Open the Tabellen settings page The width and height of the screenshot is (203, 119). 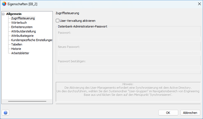pos(17,44)
